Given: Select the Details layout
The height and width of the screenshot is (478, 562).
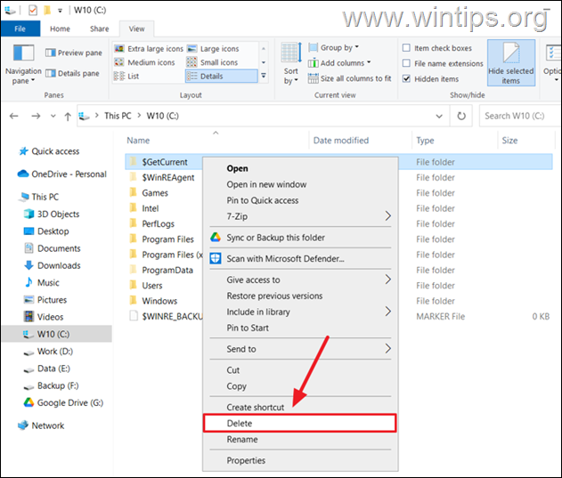Looking at the screenshot, I should click(221, 77).
